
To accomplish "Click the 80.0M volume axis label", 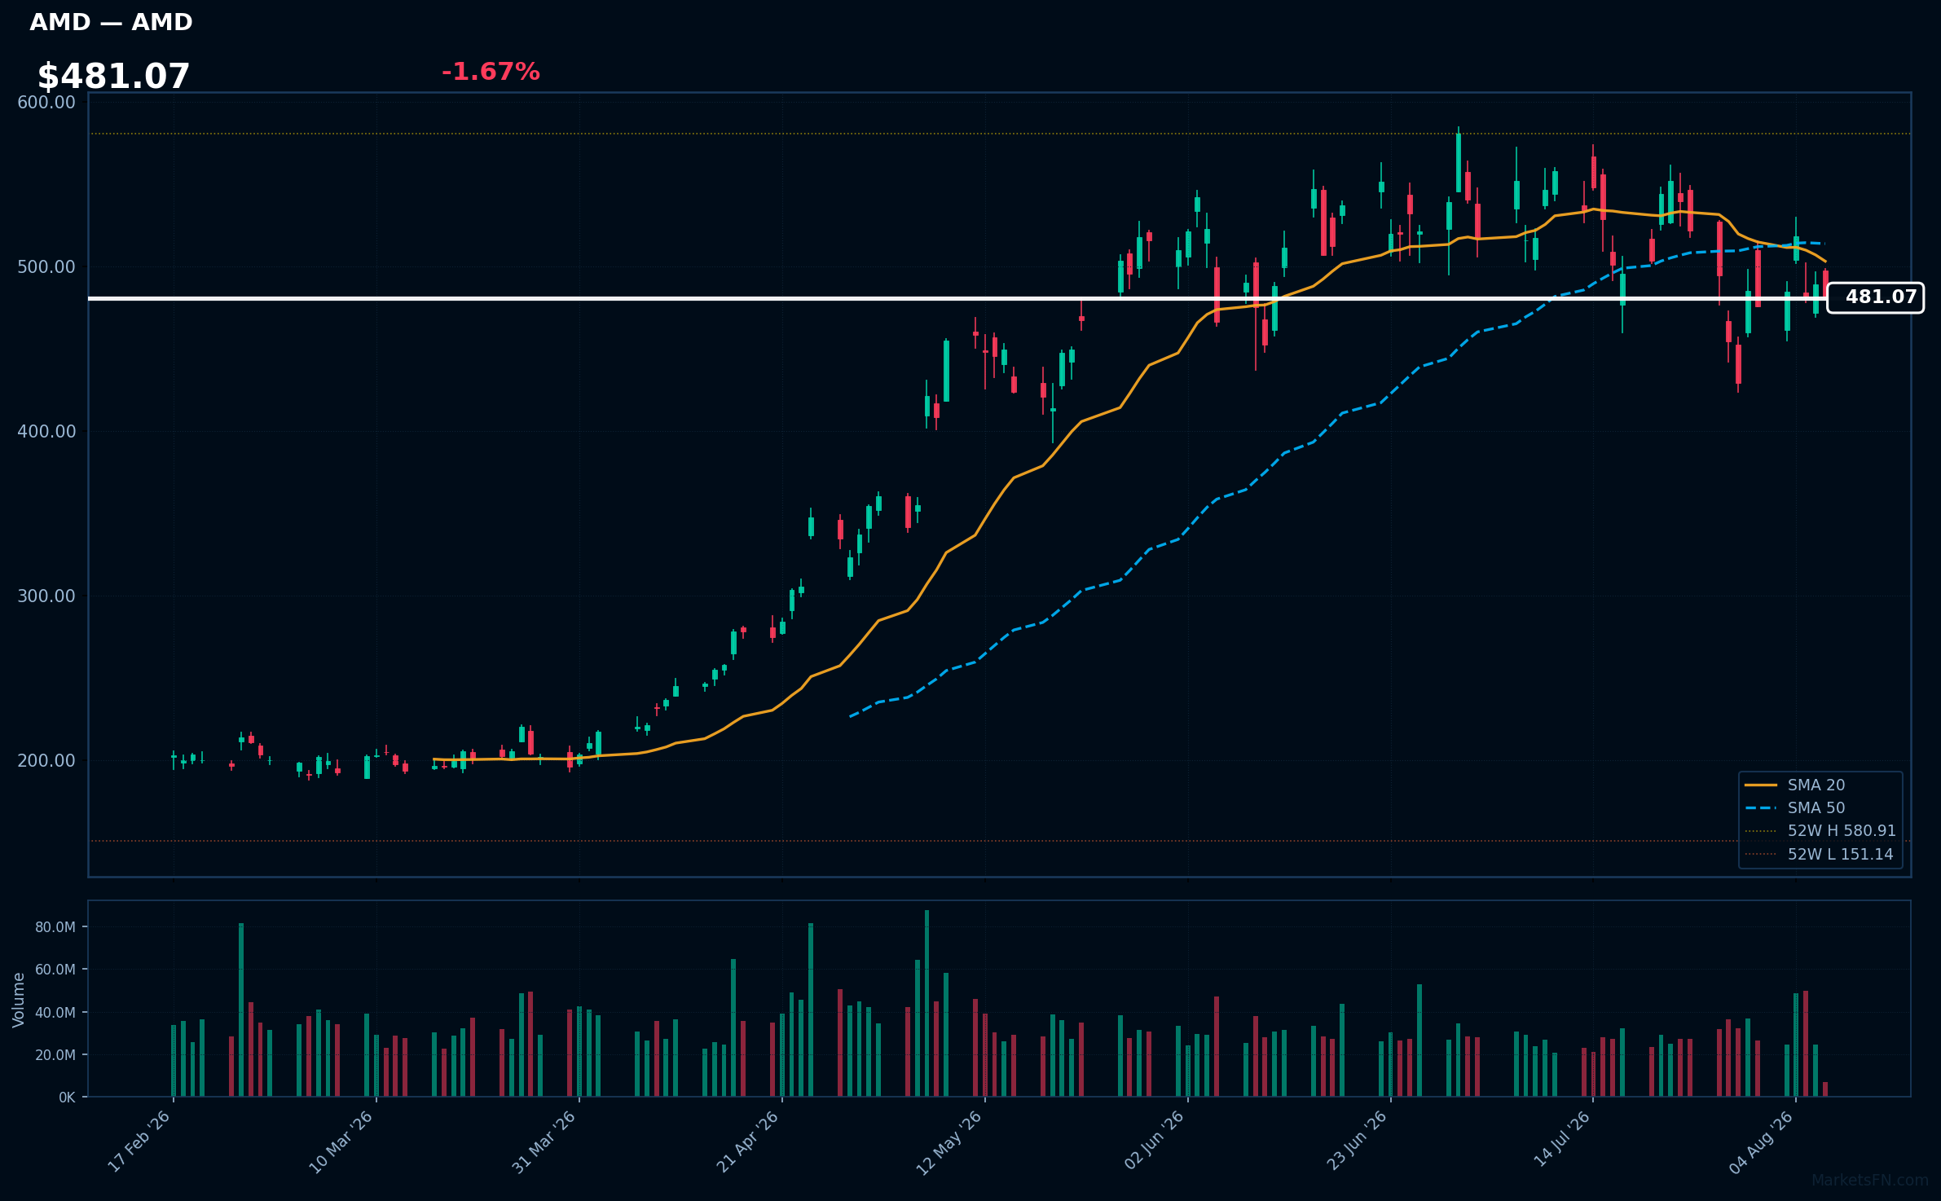I will coord(55,927).
